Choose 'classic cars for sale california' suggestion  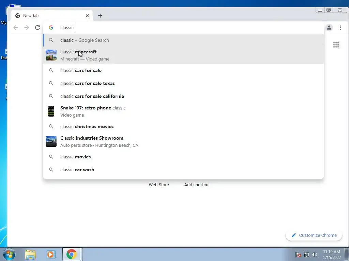pos(183,96)
